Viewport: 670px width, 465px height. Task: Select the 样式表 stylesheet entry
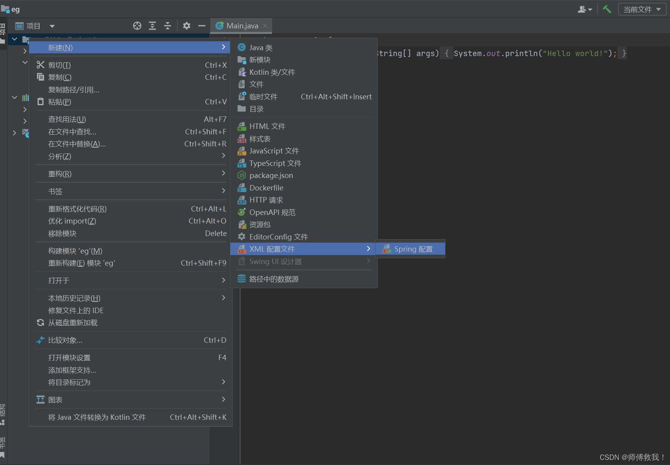point(304,139)
